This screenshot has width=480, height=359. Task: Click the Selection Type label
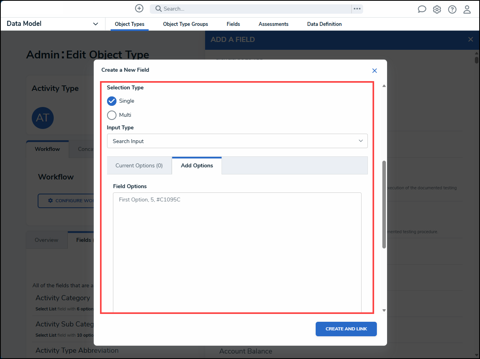125,87
